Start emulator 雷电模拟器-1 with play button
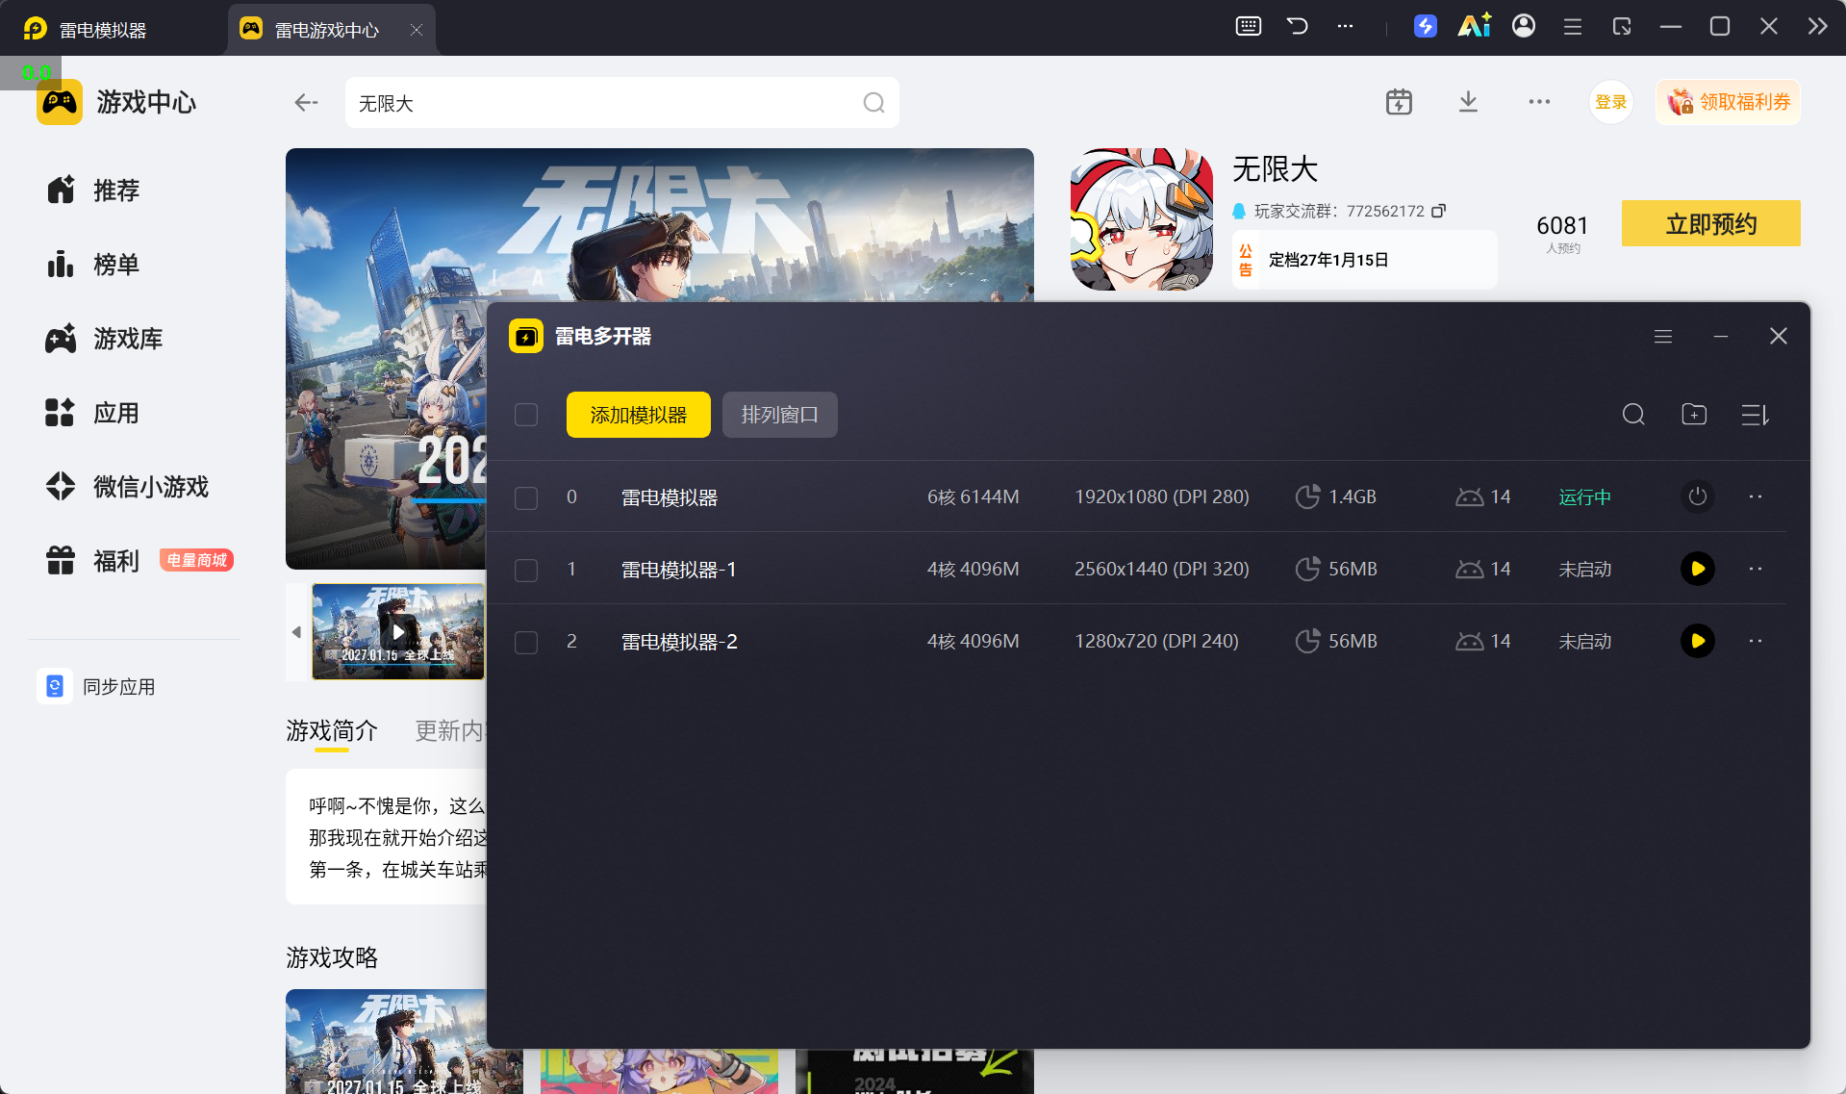1846x1094 pixels. pos(1697,569)
